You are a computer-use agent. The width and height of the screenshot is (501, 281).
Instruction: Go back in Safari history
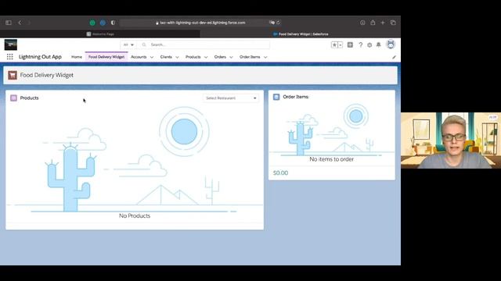click(x=20, y=23)
